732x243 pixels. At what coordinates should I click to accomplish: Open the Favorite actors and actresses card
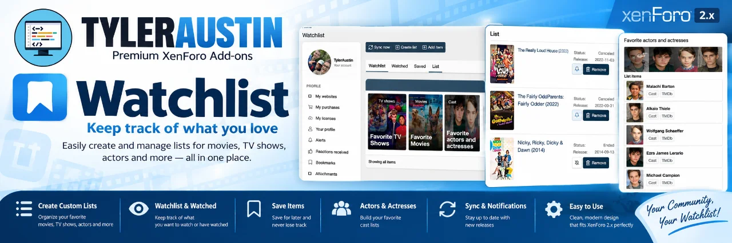(462, 122)
